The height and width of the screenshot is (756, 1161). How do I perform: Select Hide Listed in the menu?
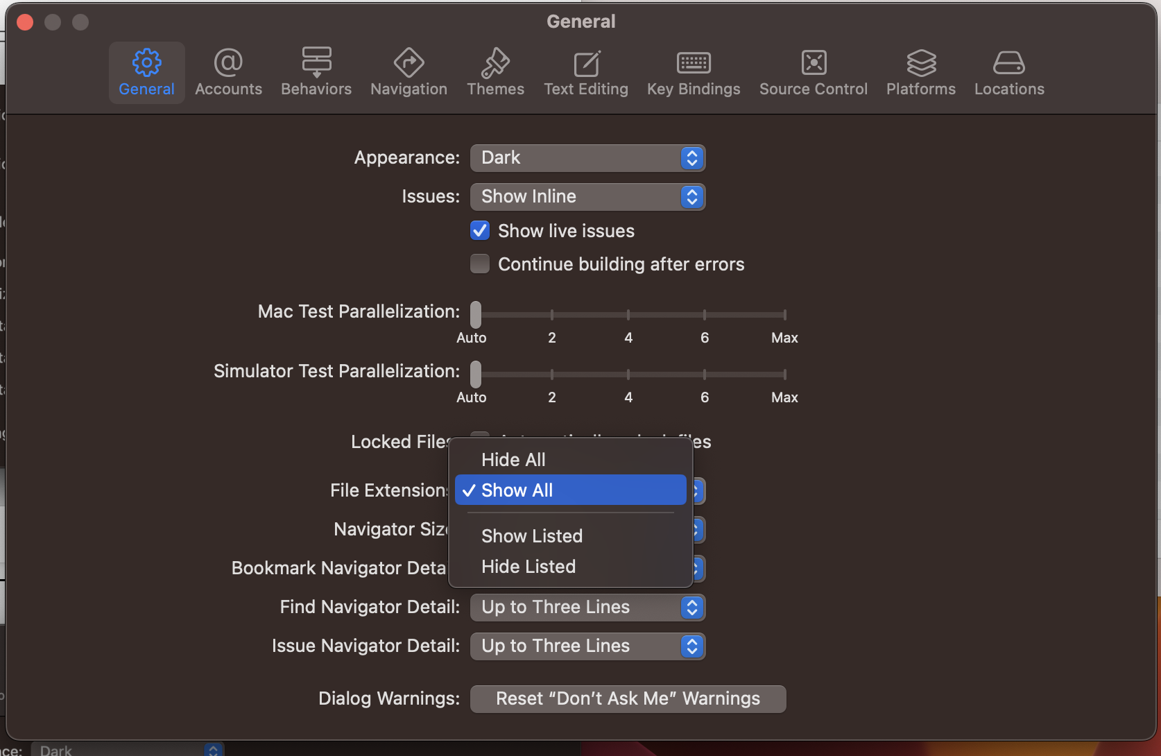570,567
